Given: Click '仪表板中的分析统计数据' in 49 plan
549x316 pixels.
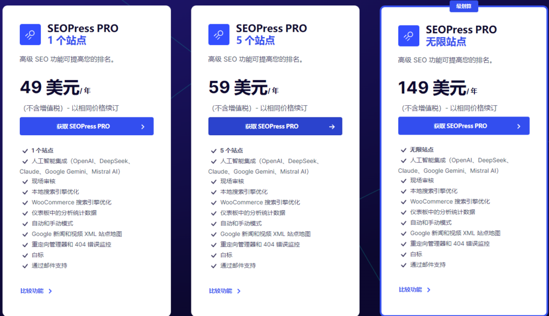Looking at the screenshot, I should [64, 213].
